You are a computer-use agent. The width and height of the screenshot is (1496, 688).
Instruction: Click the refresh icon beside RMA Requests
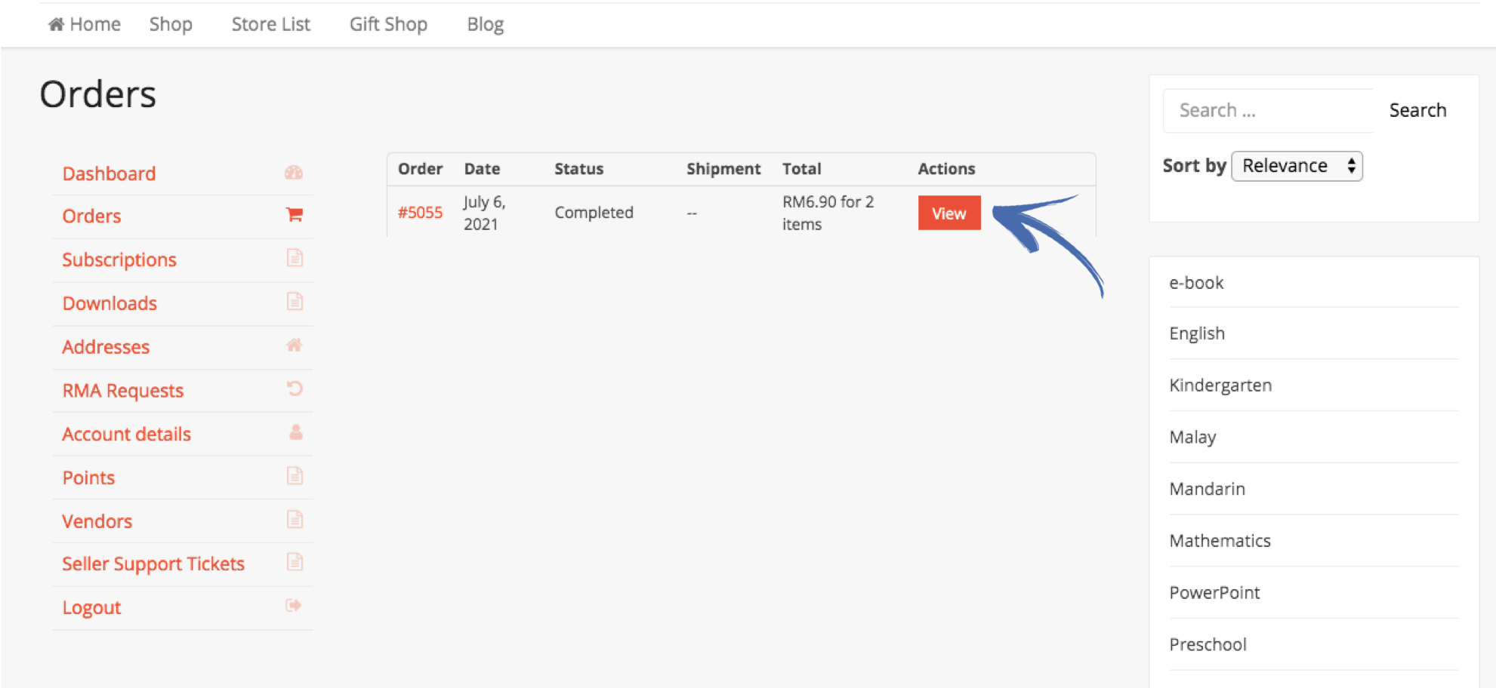coord(295,389)
